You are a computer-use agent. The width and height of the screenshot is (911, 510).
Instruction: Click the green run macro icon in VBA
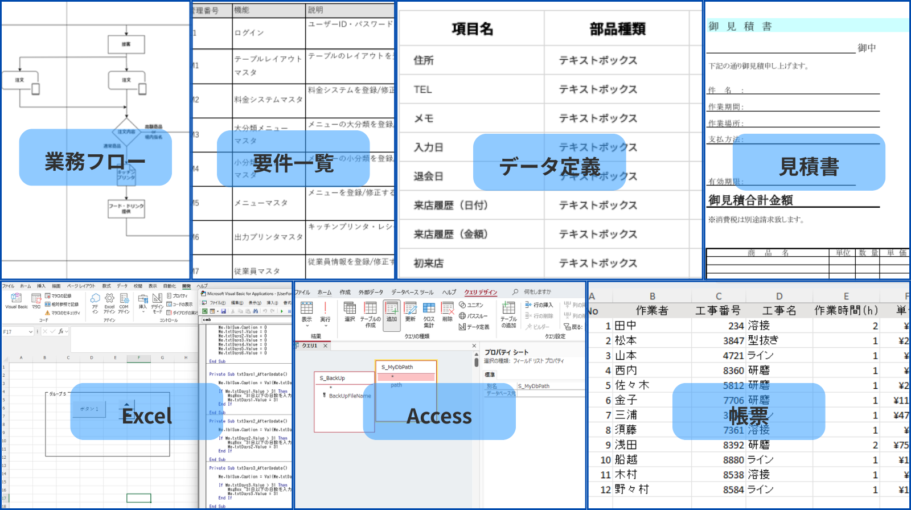[x=281, y=311]
